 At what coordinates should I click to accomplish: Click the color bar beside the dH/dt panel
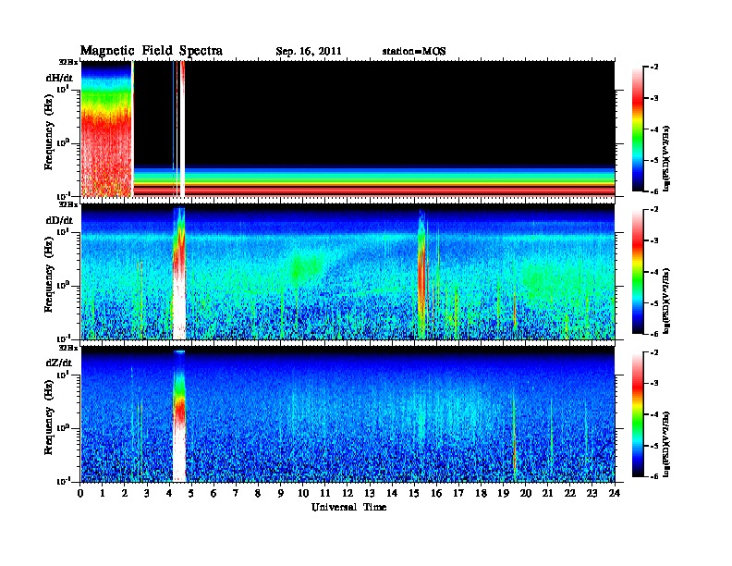[x=638, y=129]
